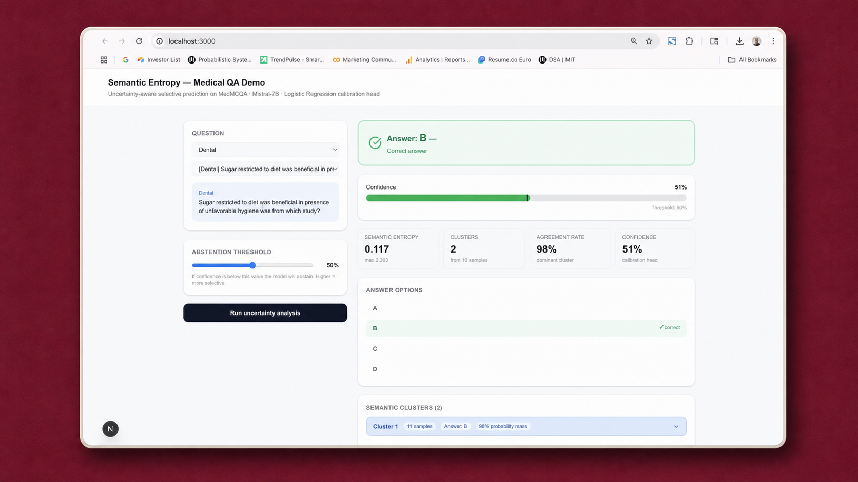Click the 'Answer: B' tag in Cluster 1
The image size is (858, 482).
pyautogui.click(x=456, y=426)
